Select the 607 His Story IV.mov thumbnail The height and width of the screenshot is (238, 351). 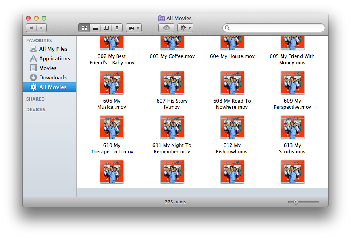point(172,83)
